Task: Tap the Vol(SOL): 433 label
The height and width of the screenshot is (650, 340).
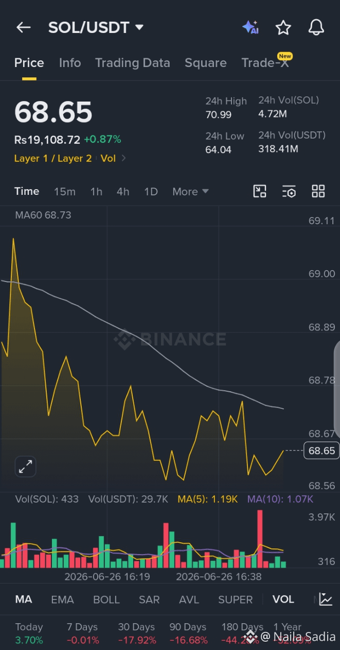Action: pyautogui.click(x=47, y=499)
